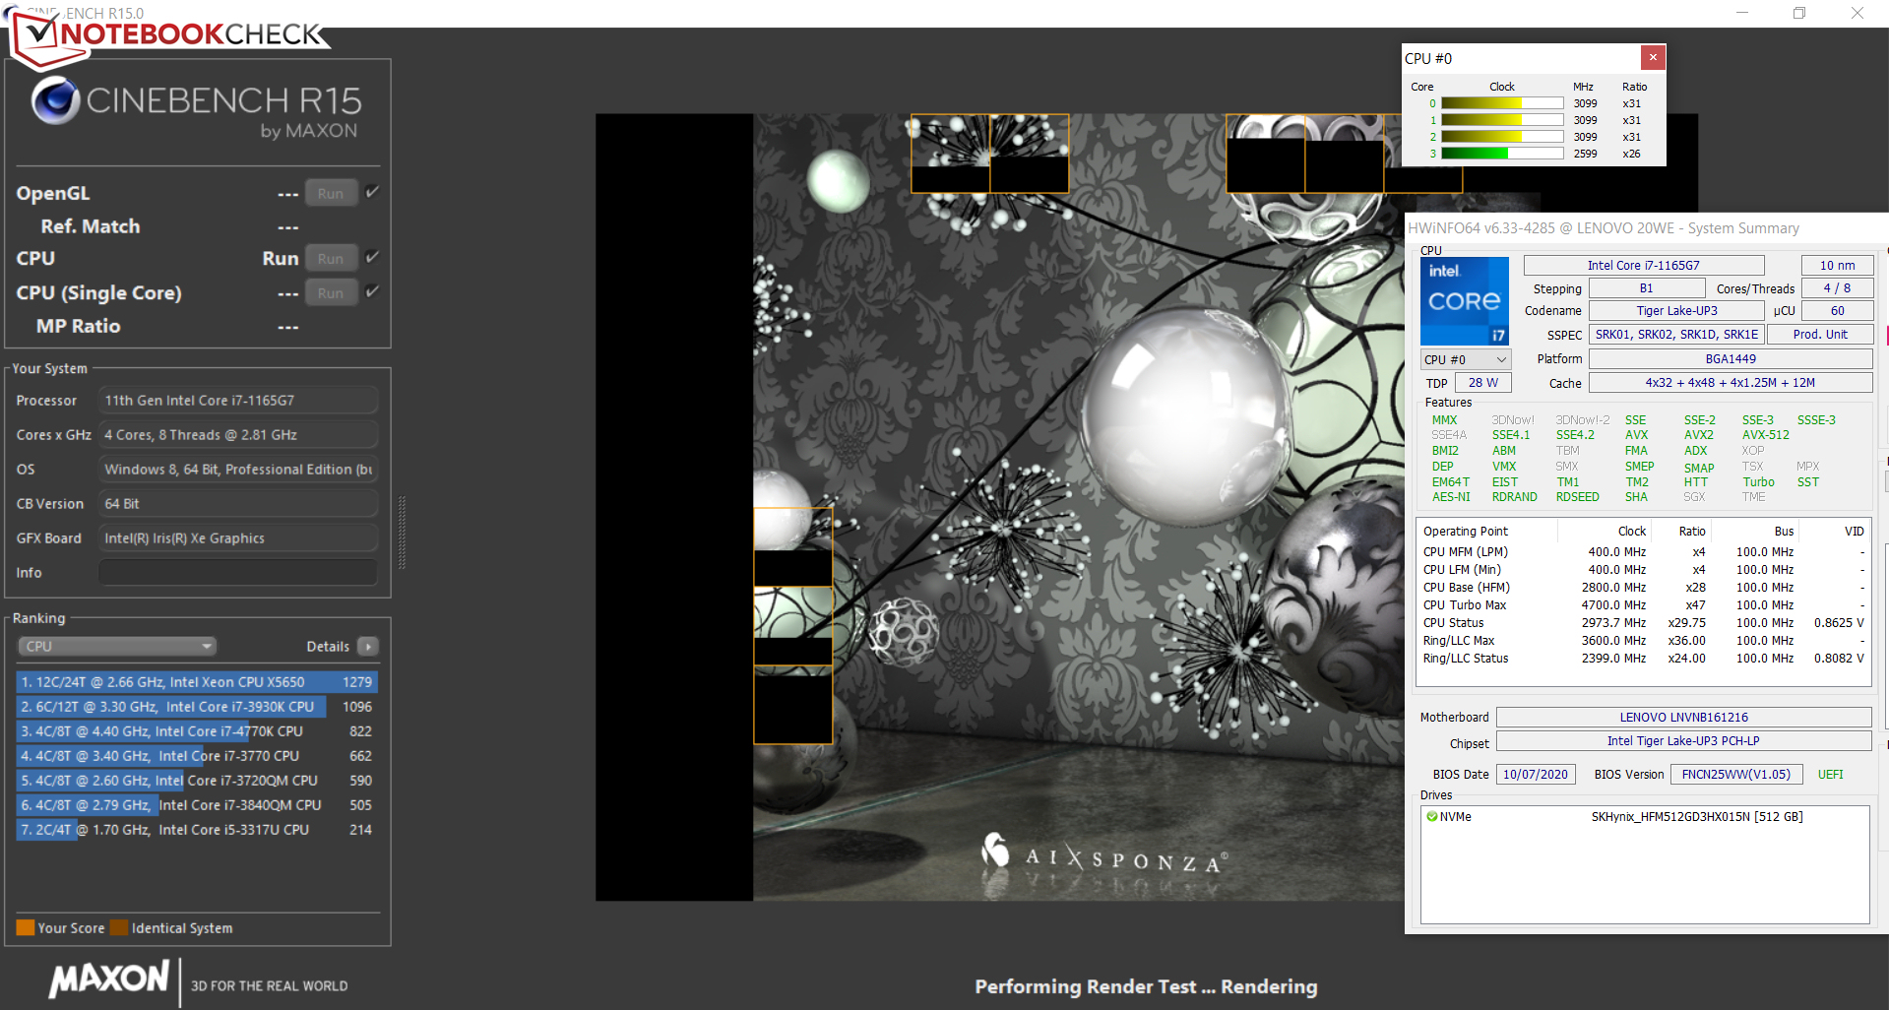The image size is (1889, 1010).
Task: Click the Core 0 clock bar
Action: (x=1502, y=103)
